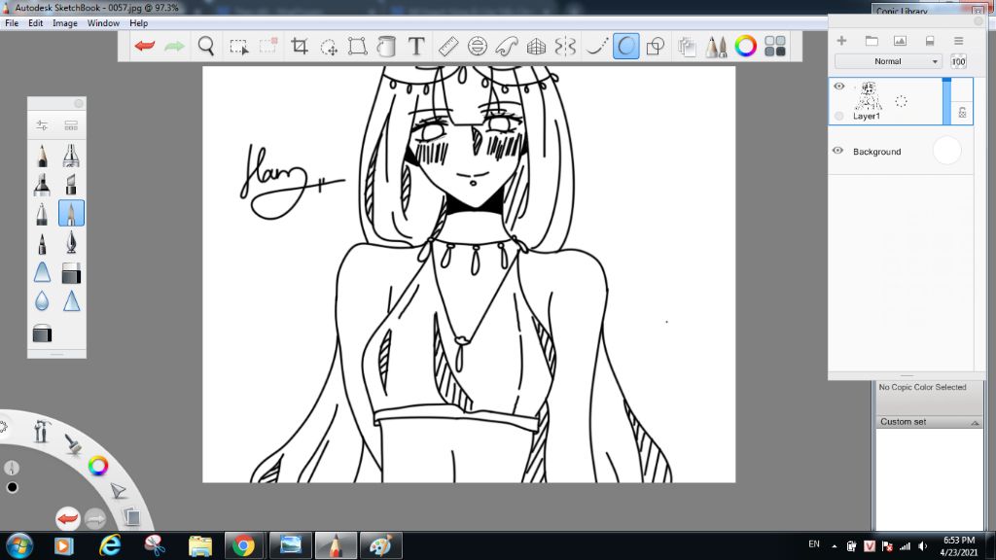Select the Quick Transform tool
This screenshot has height=560, width=996.
(x=329, y=47)
